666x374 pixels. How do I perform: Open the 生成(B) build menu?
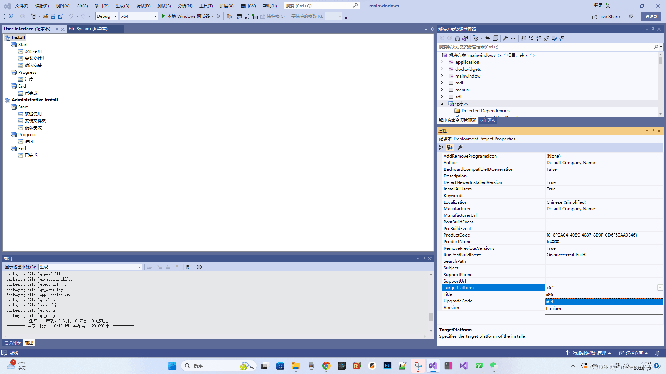click(x=122, y=6)
